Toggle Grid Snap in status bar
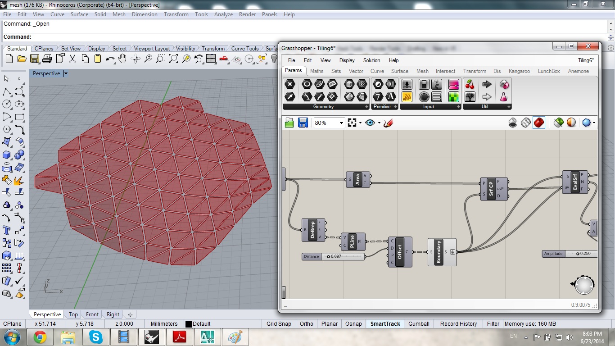This screenshot has width=615, height=346. 279,323
